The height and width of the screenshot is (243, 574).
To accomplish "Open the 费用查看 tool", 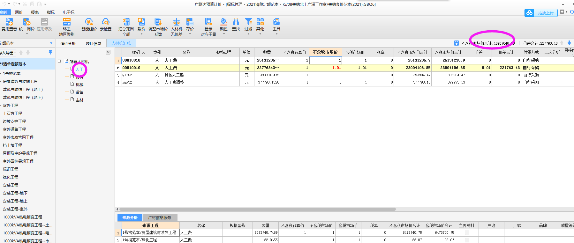I will coord(9,25).
